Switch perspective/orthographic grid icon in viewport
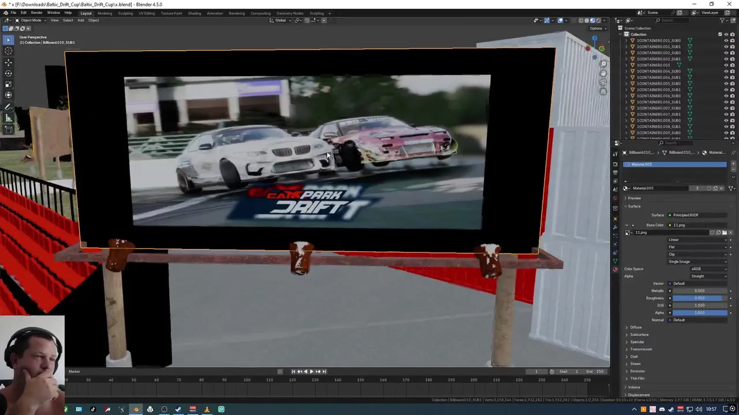Image resolution: width=739 pixels, height=415 pixels. point(603,92)
